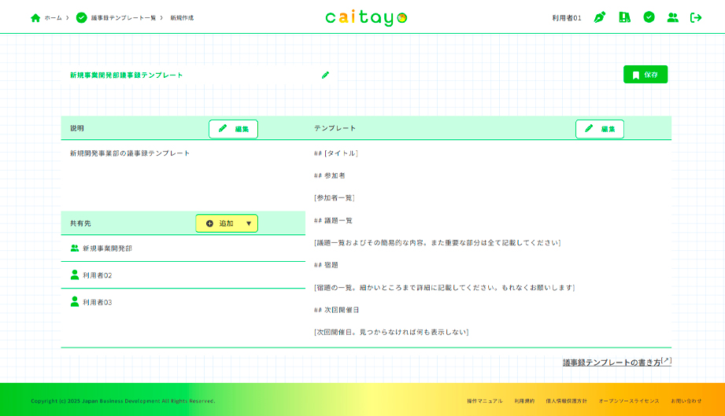The image size is (725, 416).
Task: Click the 共有先 section header label
Action: click(x=80, y=223)
